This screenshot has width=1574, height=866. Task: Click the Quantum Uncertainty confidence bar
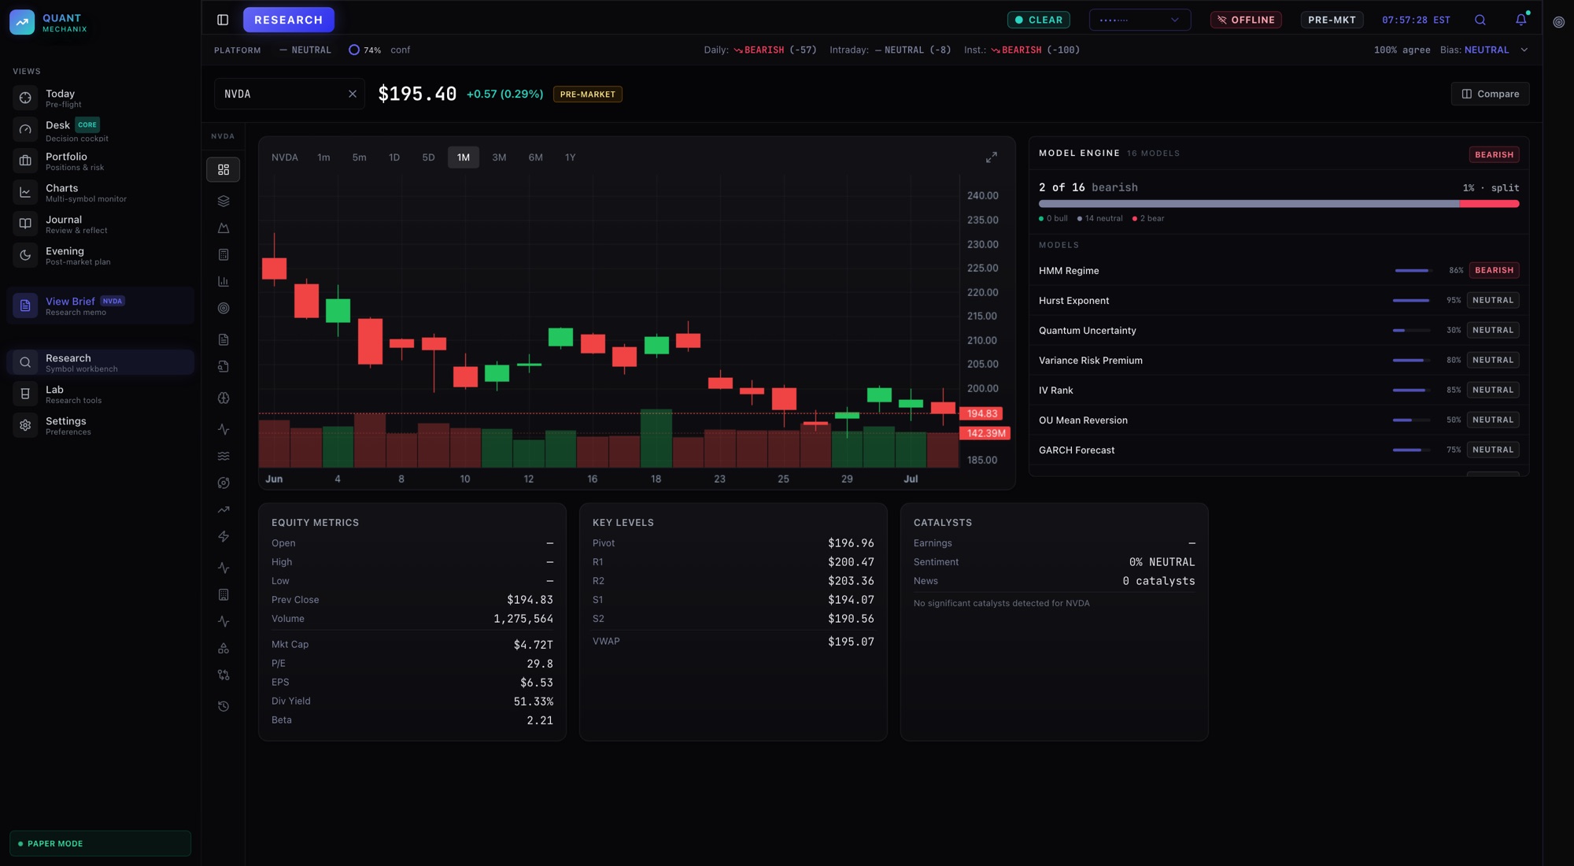[x=1412, y=331]
